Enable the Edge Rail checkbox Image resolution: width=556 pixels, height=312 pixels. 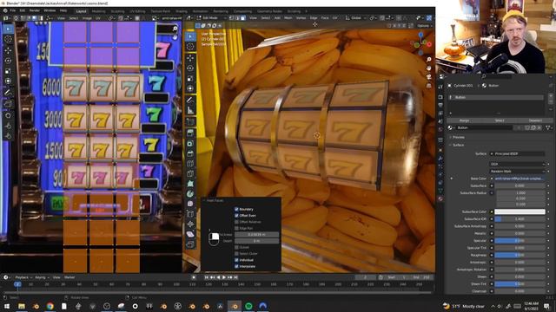coord(236,228)
